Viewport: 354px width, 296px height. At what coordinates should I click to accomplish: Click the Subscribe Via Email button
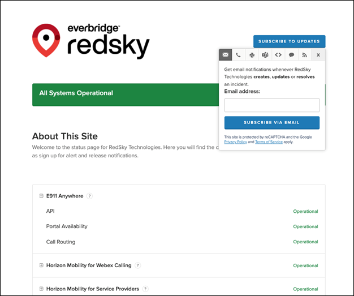click(x=272, y=123)
